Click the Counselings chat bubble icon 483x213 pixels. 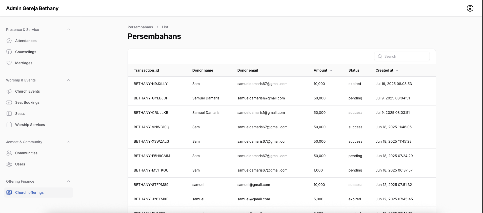[9, 52]
